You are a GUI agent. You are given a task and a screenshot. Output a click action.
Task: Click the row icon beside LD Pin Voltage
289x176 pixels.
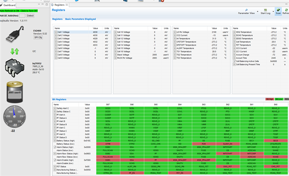[175, 32]
